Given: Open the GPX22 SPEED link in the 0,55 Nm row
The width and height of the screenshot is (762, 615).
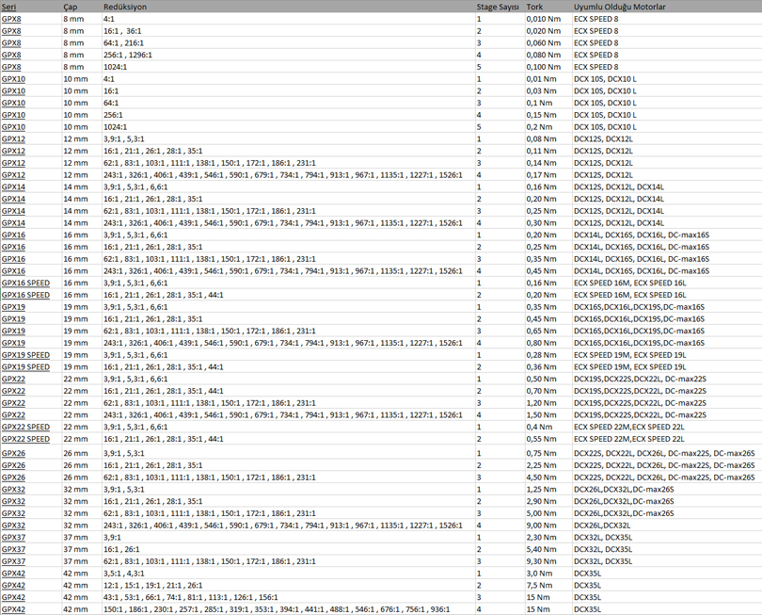Looking at the screenshot, I should click(x=25, y=439).
